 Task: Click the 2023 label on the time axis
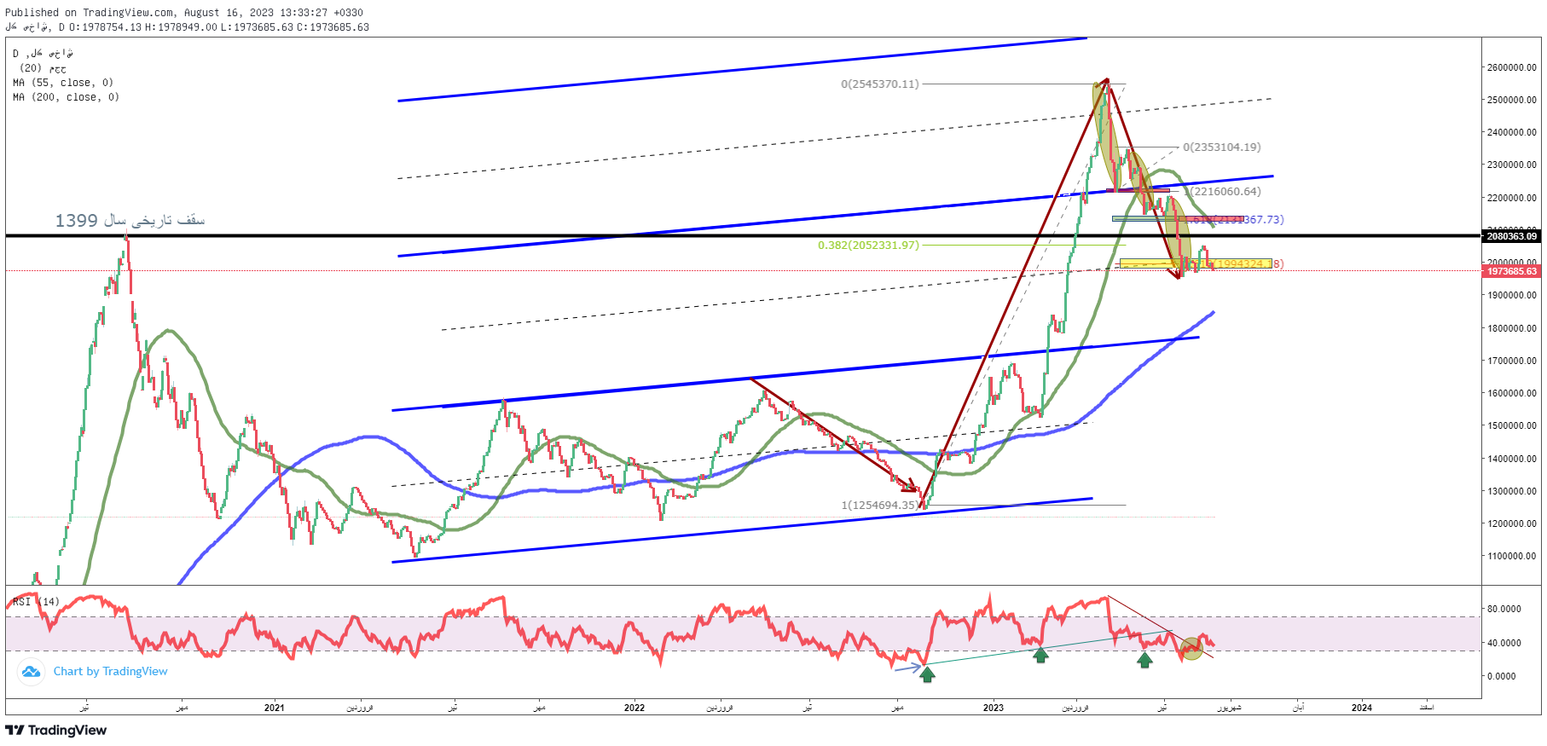point(993,708)
